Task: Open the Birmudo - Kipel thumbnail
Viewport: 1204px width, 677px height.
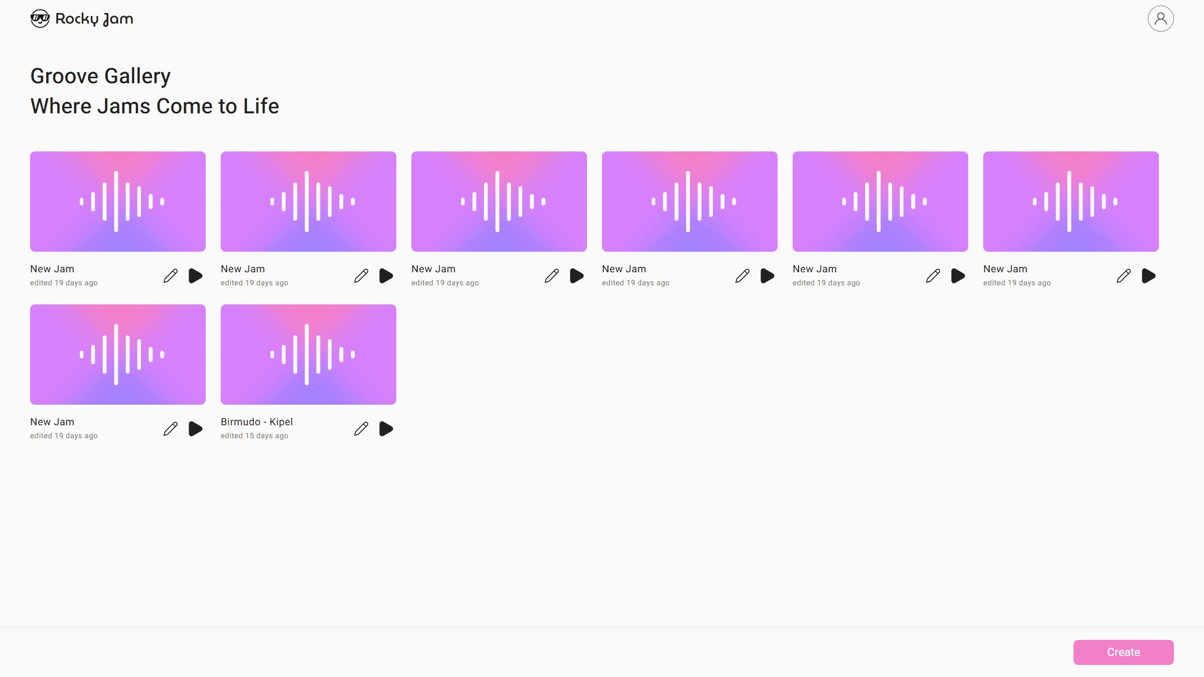Action: pos(309,355)
